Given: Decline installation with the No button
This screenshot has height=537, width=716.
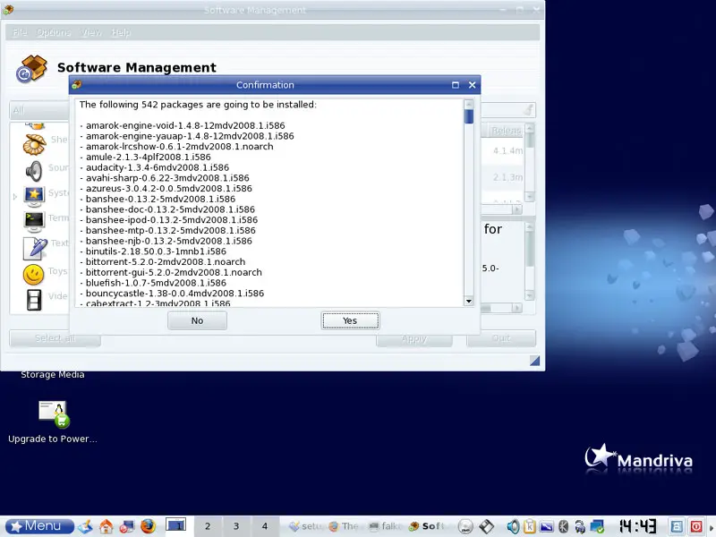Looking at the screenshot, I should click(x=197, y=320).
